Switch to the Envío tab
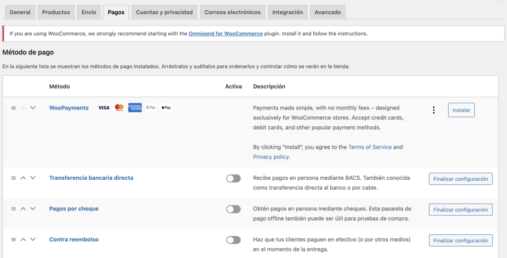This screenshot has width=507, height=258. tap(89, 12)
